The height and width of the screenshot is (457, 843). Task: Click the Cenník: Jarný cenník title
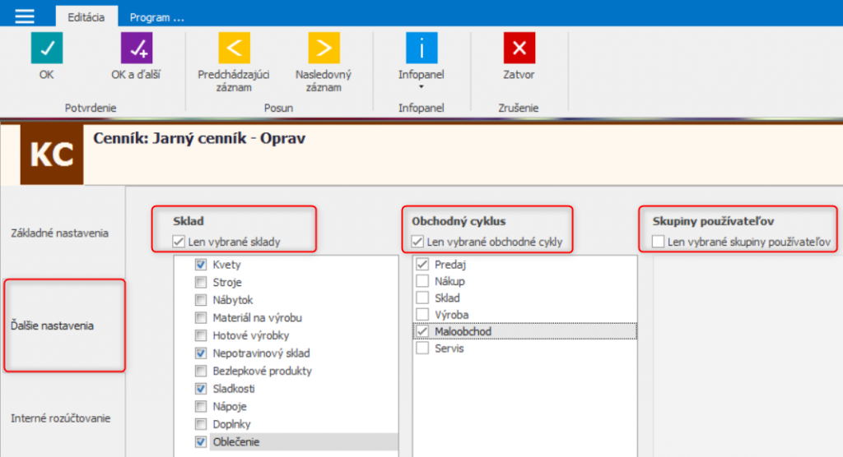click(199, 138)
